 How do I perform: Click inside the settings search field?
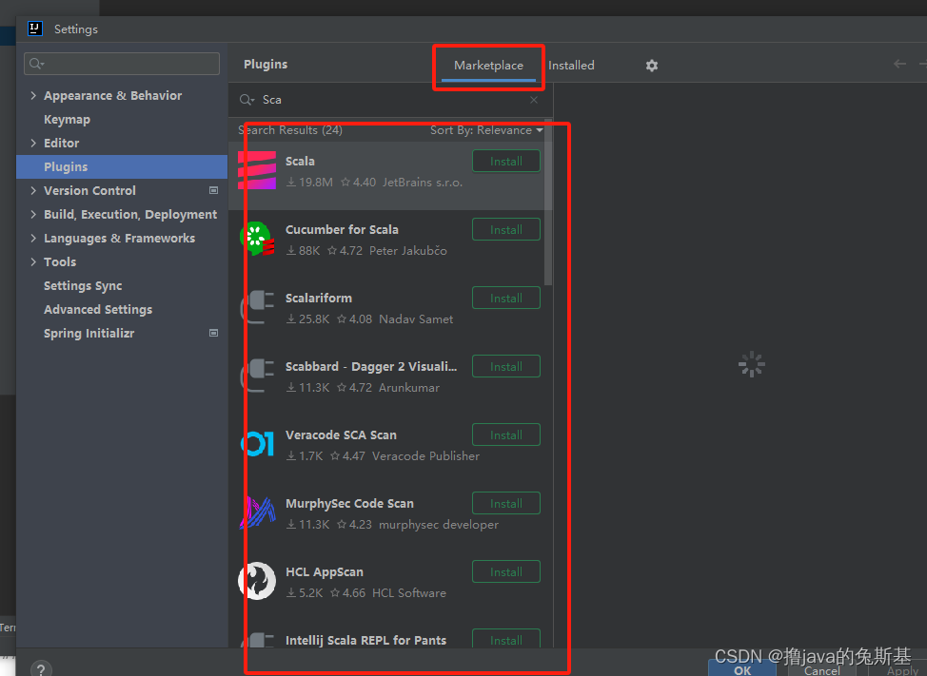coord(122,64)
